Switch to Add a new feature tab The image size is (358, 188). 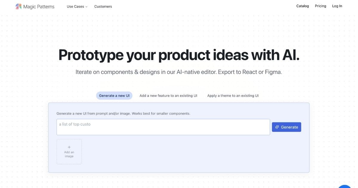click(x=168, y=95)
